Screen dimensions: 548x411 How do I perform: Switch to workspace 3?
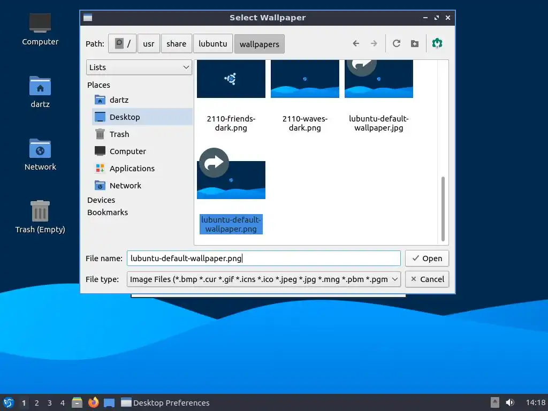[50, 403]
